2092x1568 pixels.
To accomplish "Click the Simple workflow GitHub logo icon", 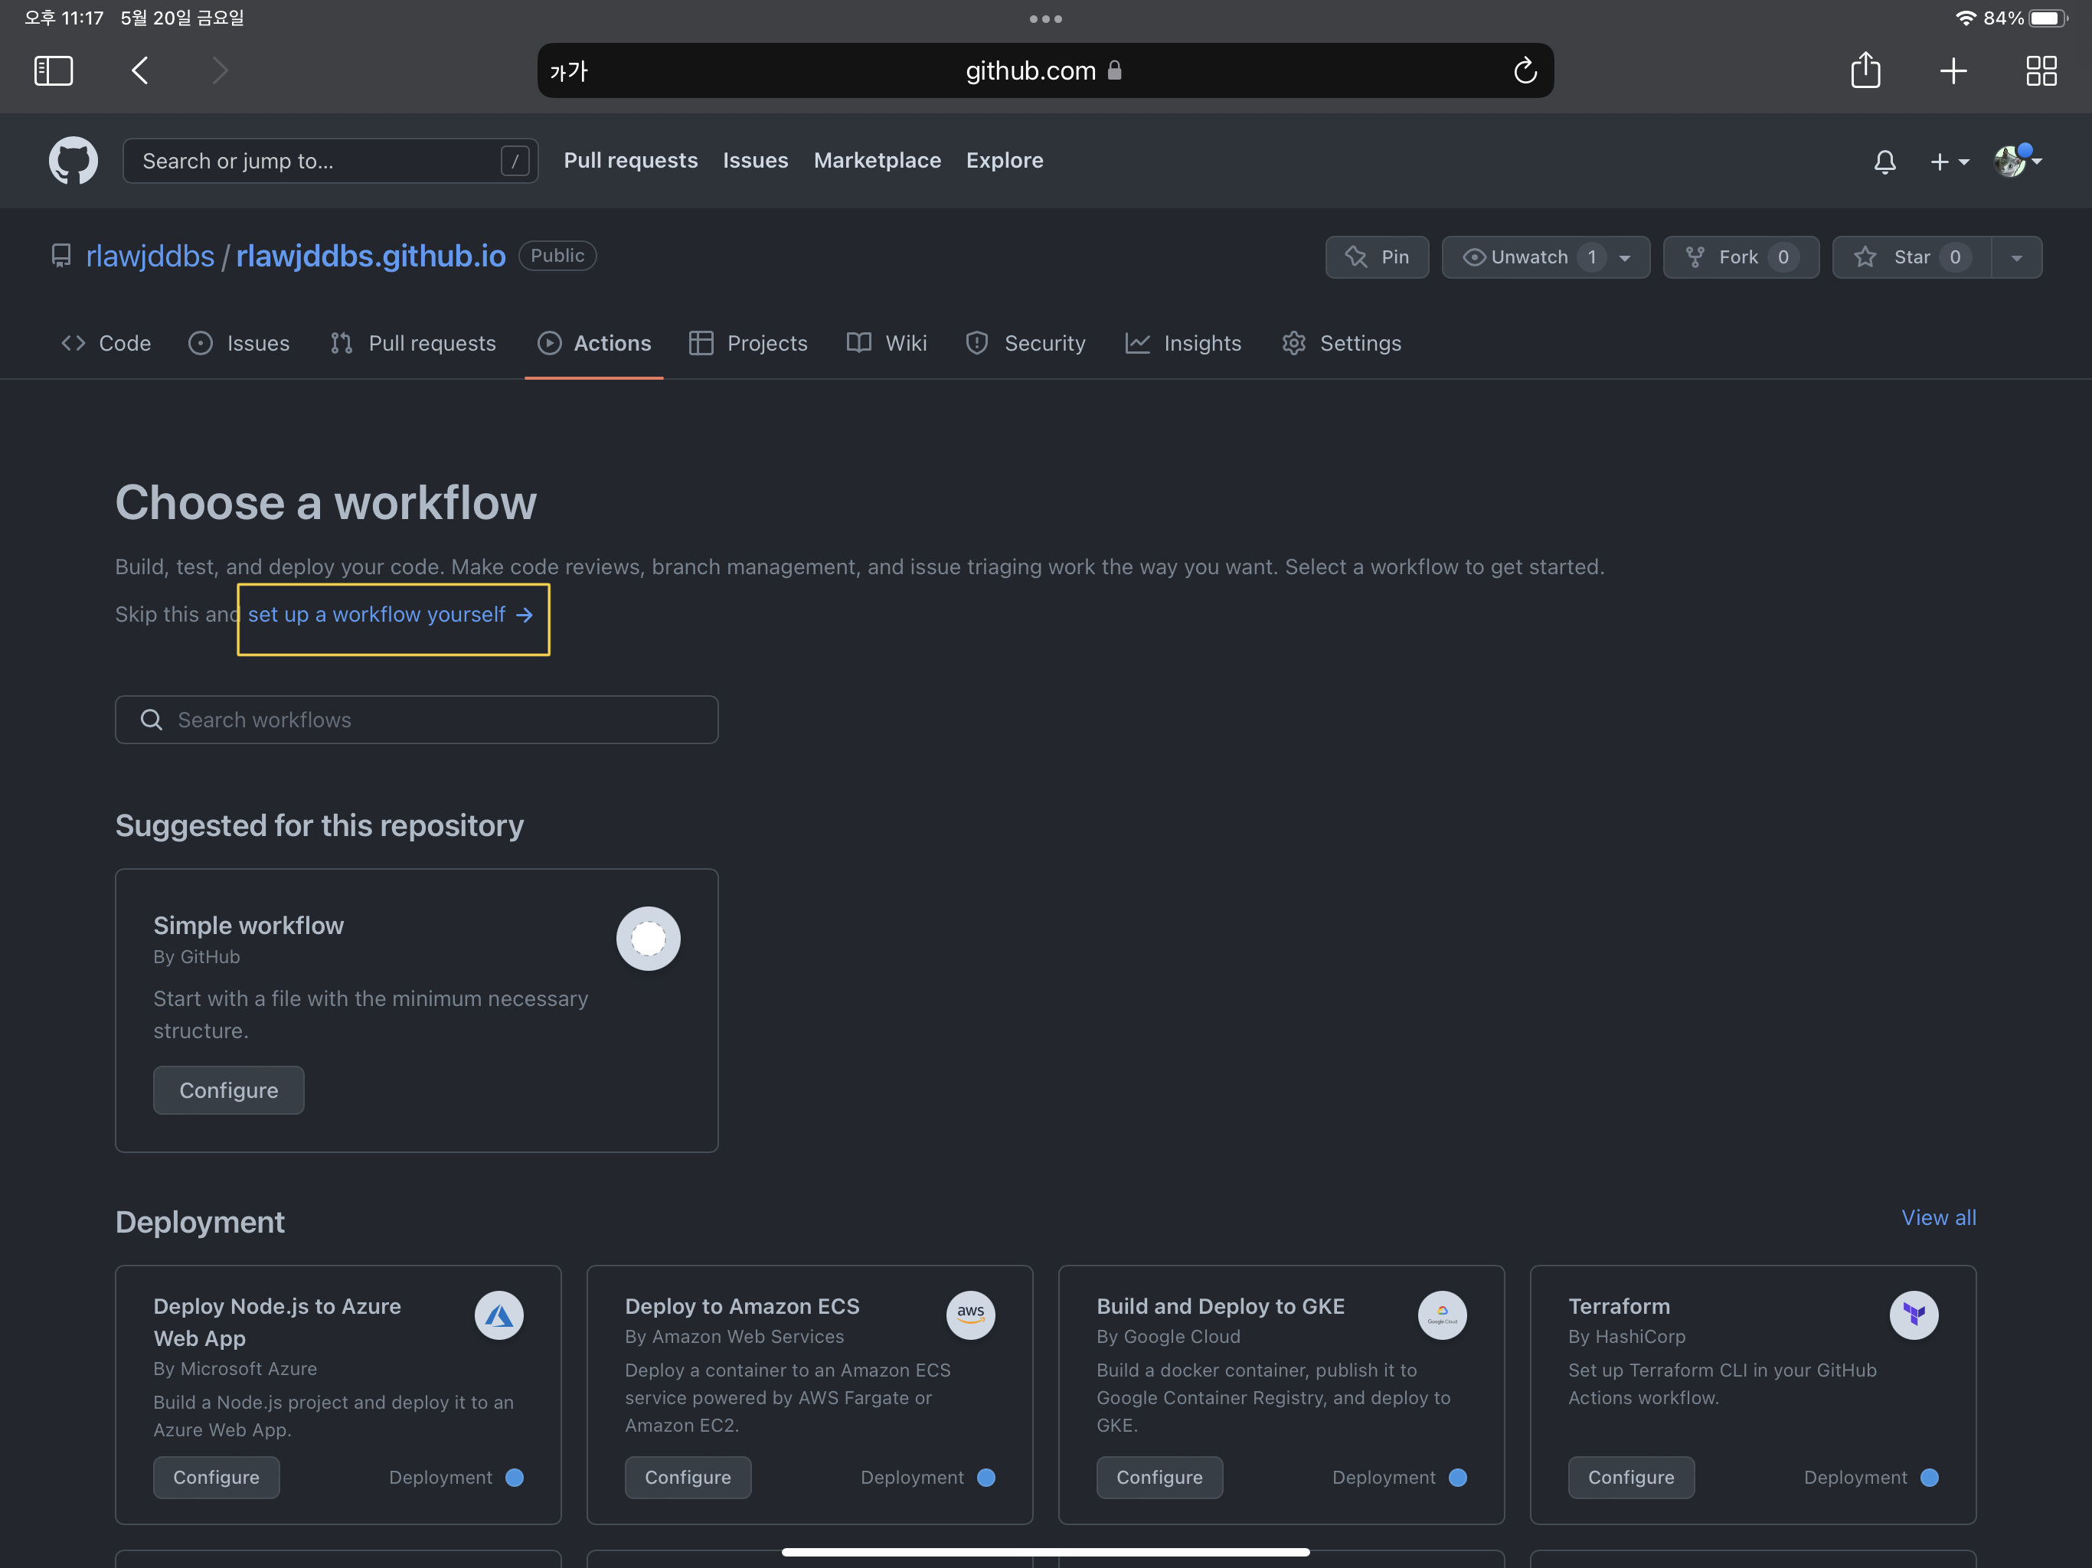I will (x=648, y=938).
